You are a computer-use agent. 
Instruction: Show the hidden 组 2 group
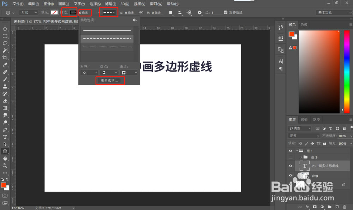point(290,157)
